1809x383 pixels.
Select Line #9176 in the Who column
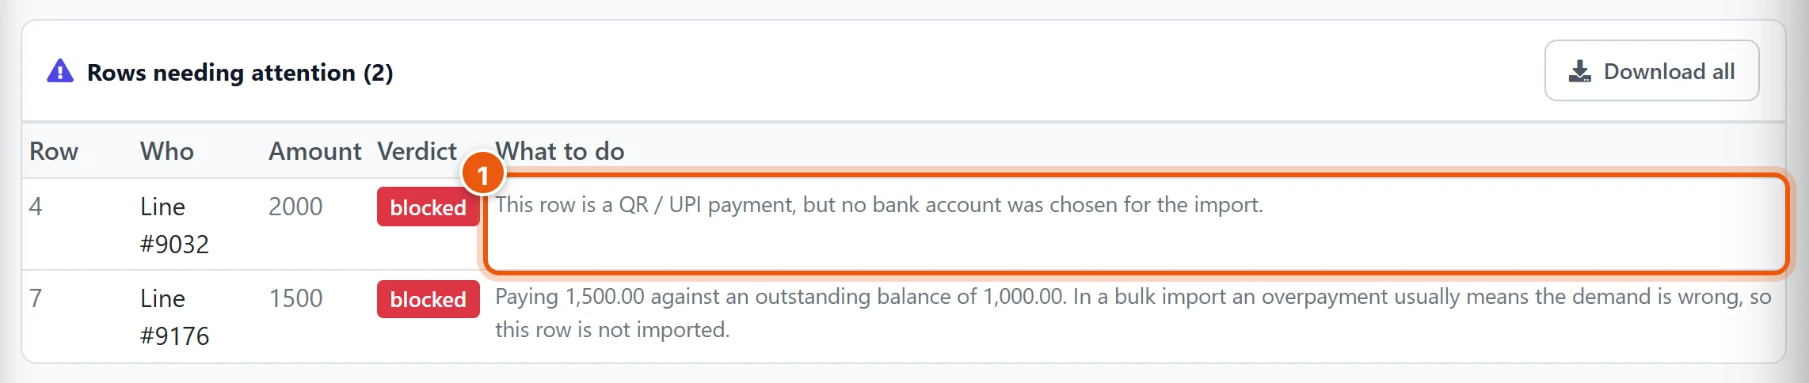(174, 317)
